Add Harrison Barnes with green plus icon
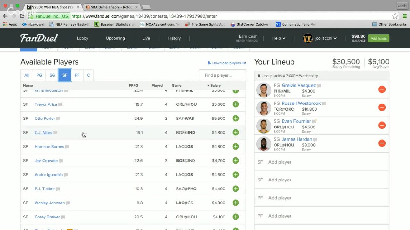 click(236, 146)
